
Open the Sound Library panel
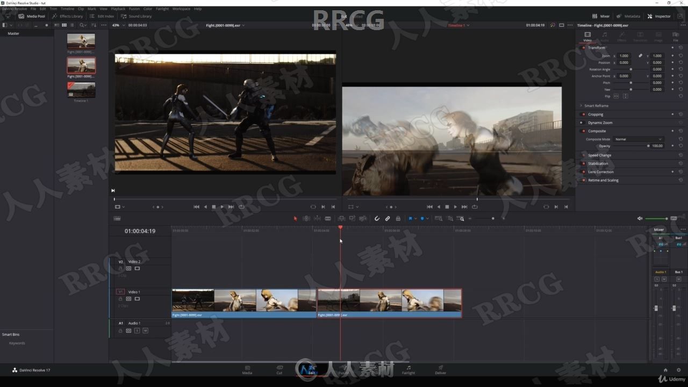coord(137,16)
